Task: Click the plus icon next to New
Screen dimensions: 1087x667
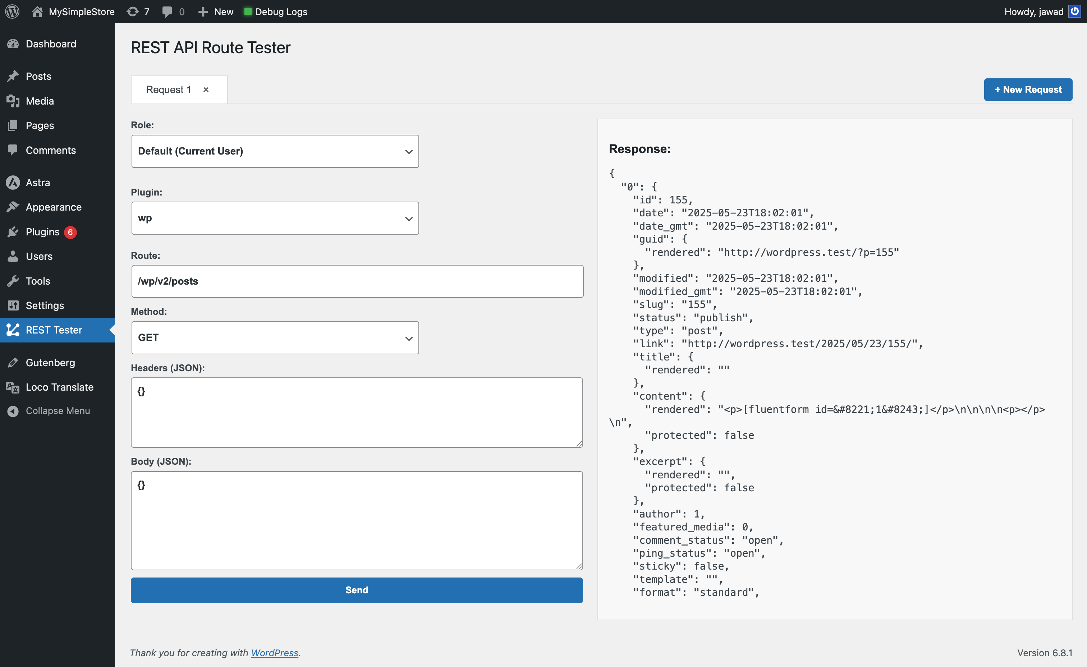Action: [203, 12]
